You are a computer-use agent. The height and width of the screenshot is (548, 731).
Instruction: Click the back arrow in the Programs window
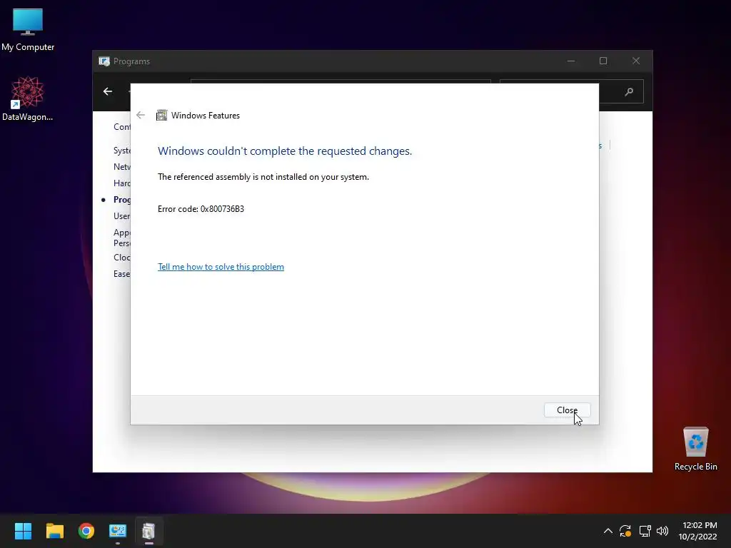(108, 91)
